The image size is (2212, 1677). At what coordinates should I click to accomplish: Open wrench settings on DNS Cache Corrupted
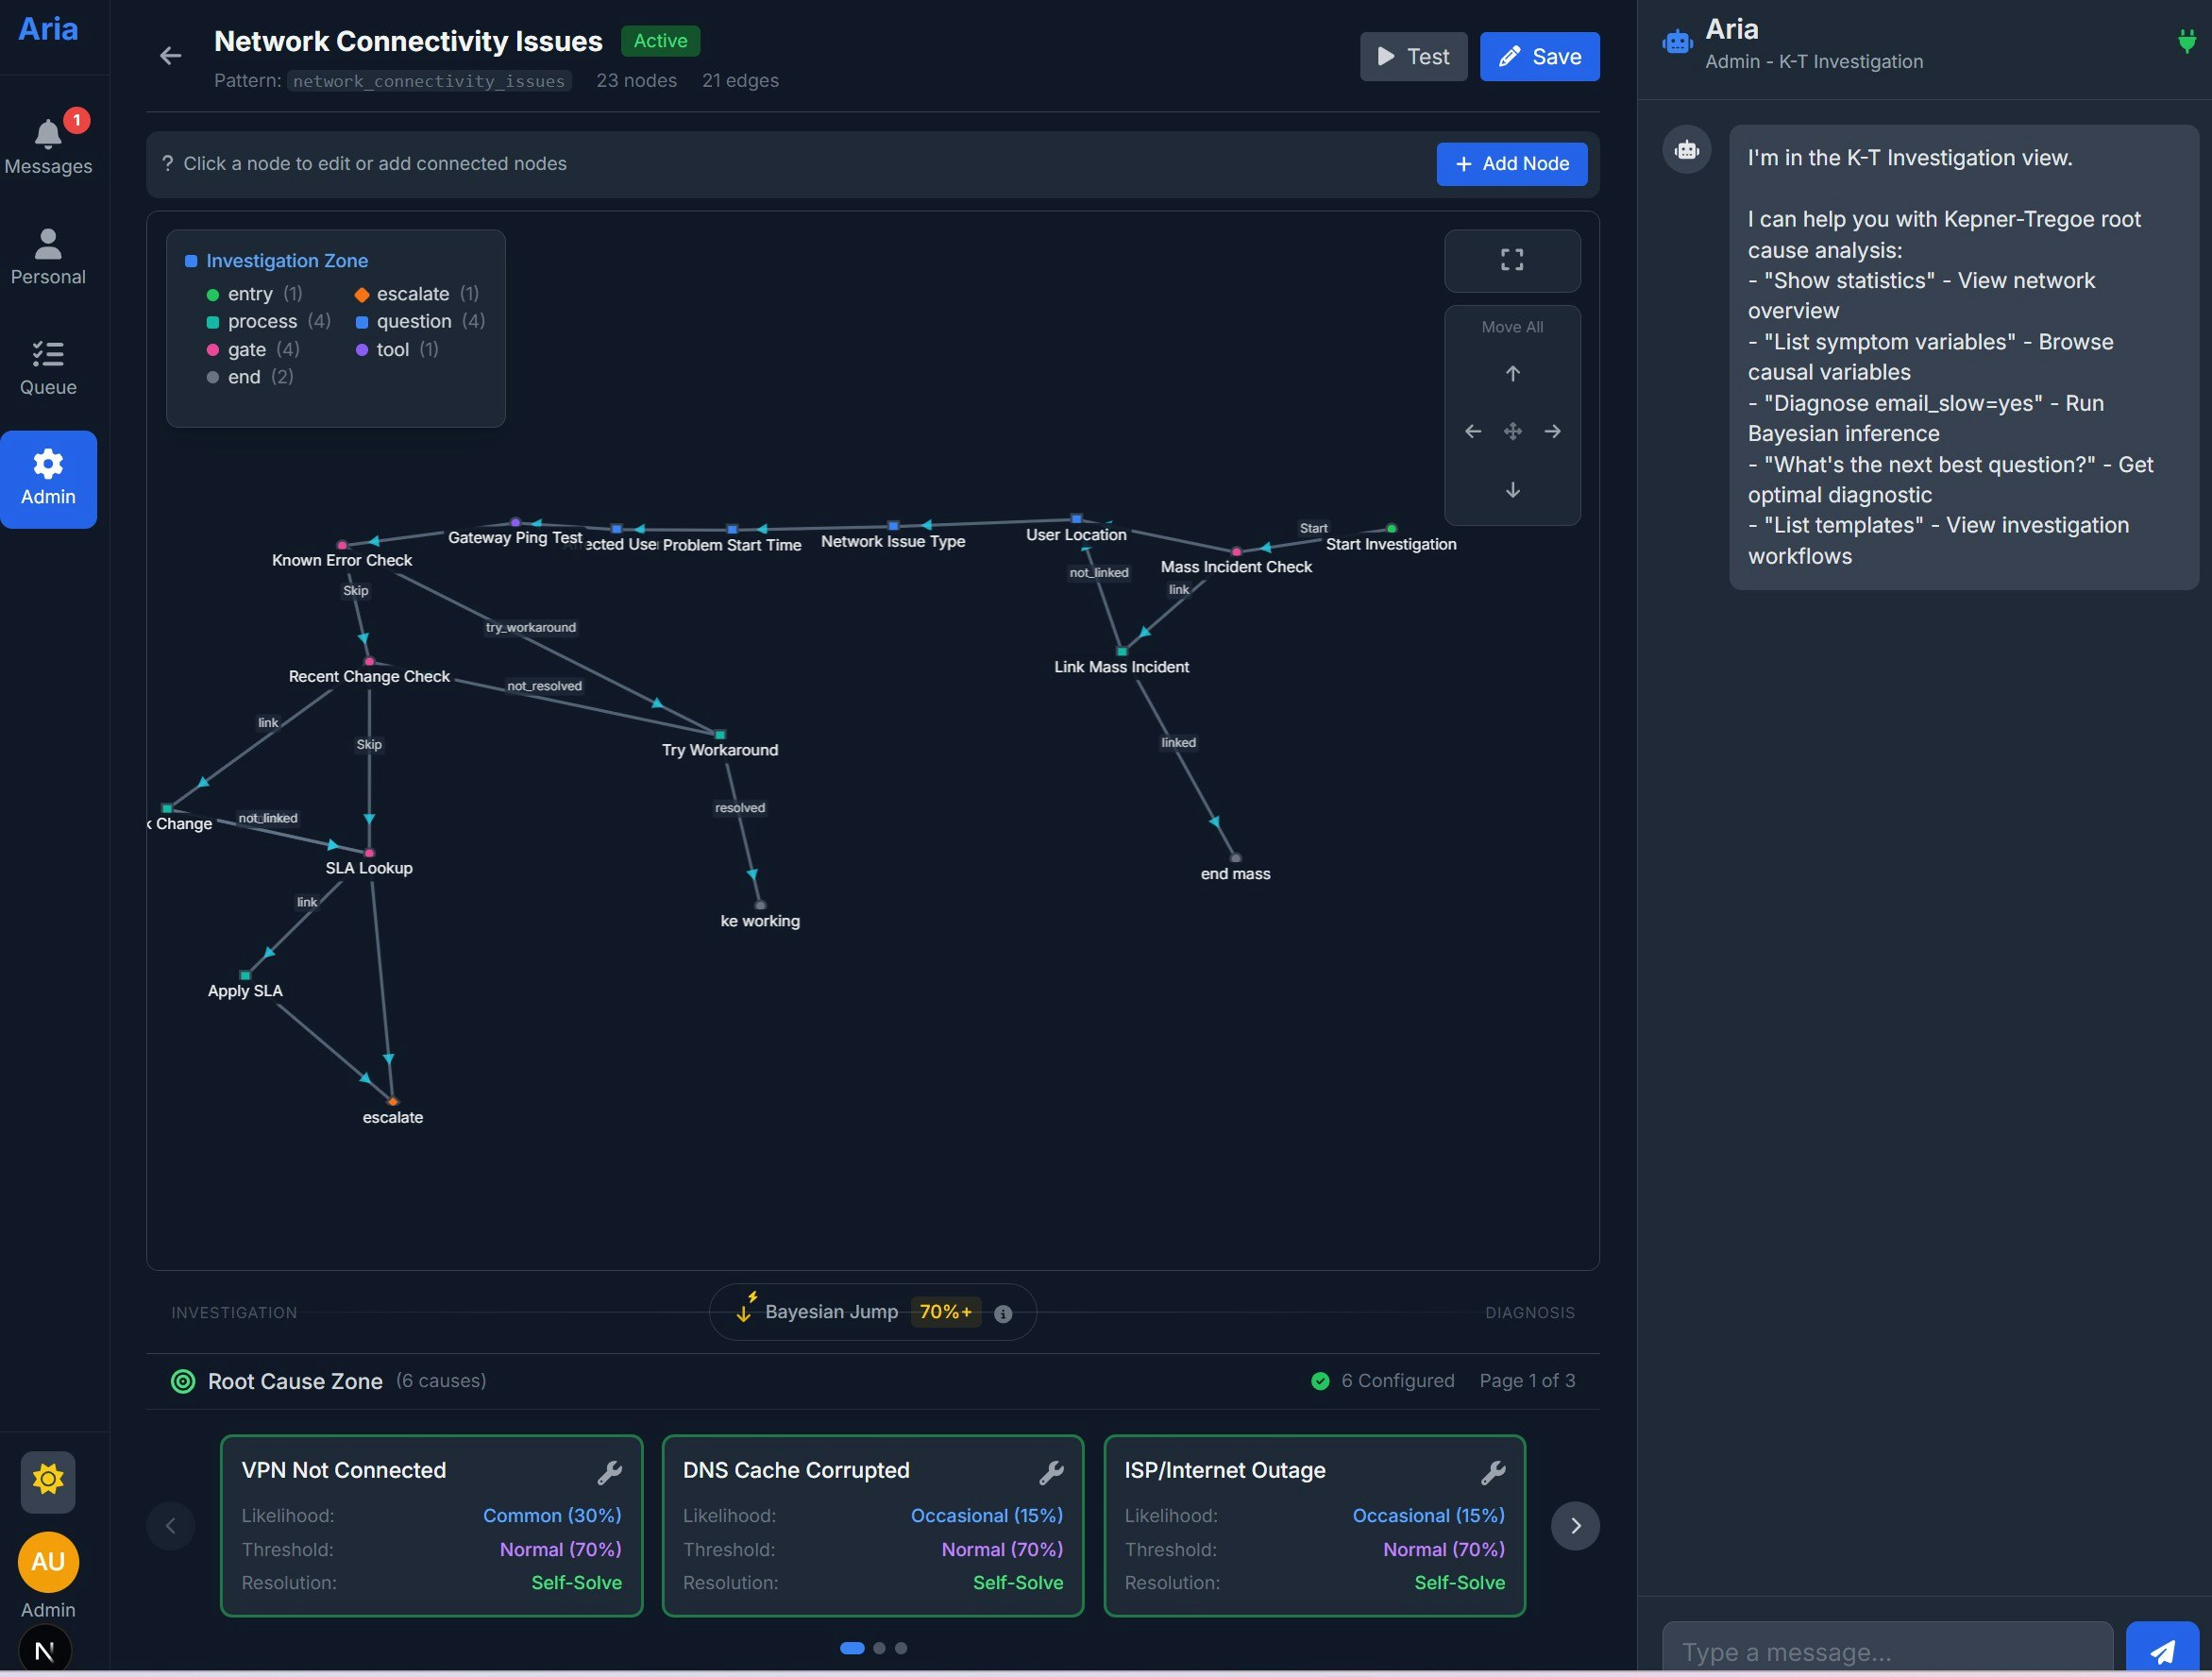pyautogui.click(x=1050, y=1472)
